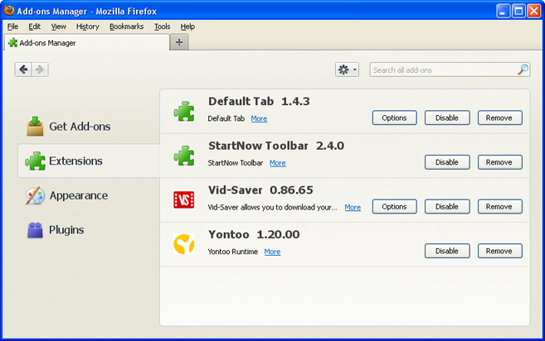545x341 pixels.
Task: Remove the Yontoo extension
Action: point(499,251)
